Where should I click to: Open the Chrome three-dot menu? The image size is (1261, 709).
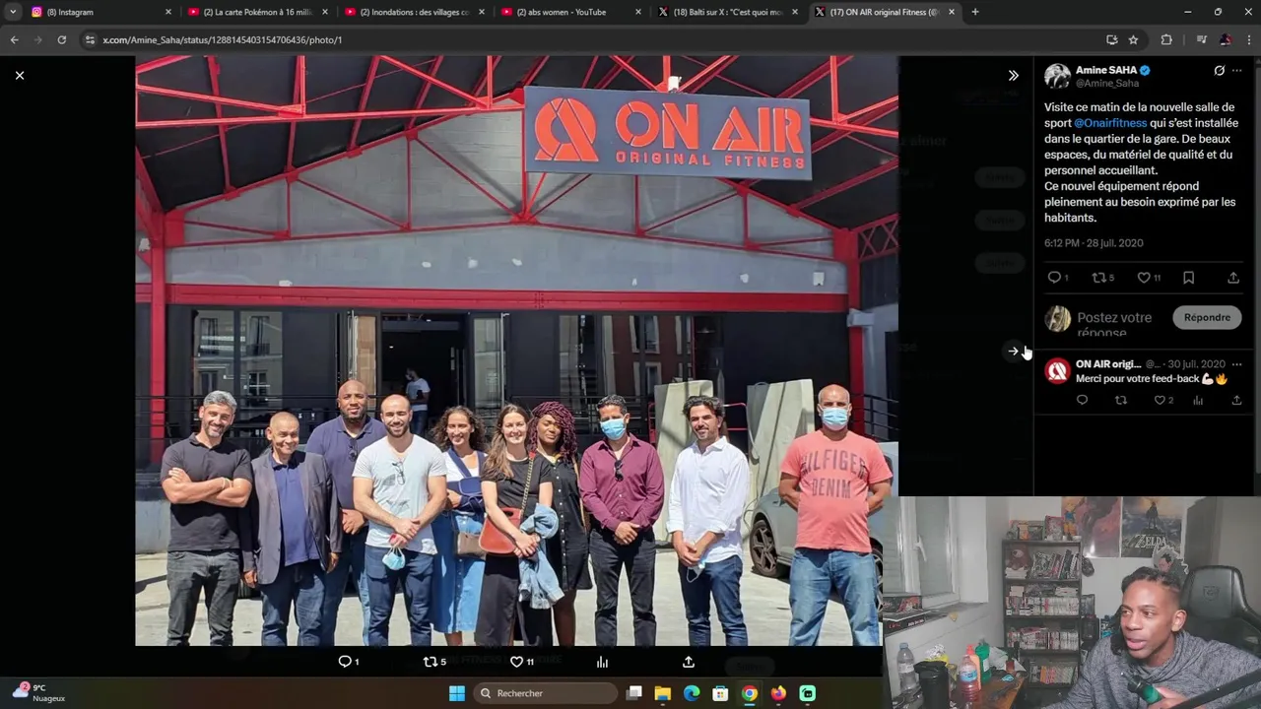[x=1249, y=39]
